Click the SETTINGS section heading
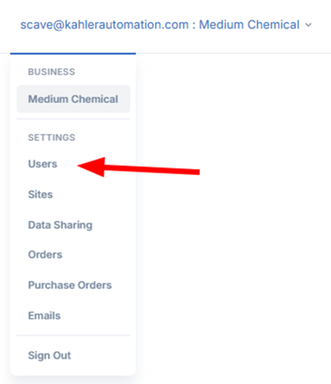This screenshot has width=331, height=384. pos(52,138)
